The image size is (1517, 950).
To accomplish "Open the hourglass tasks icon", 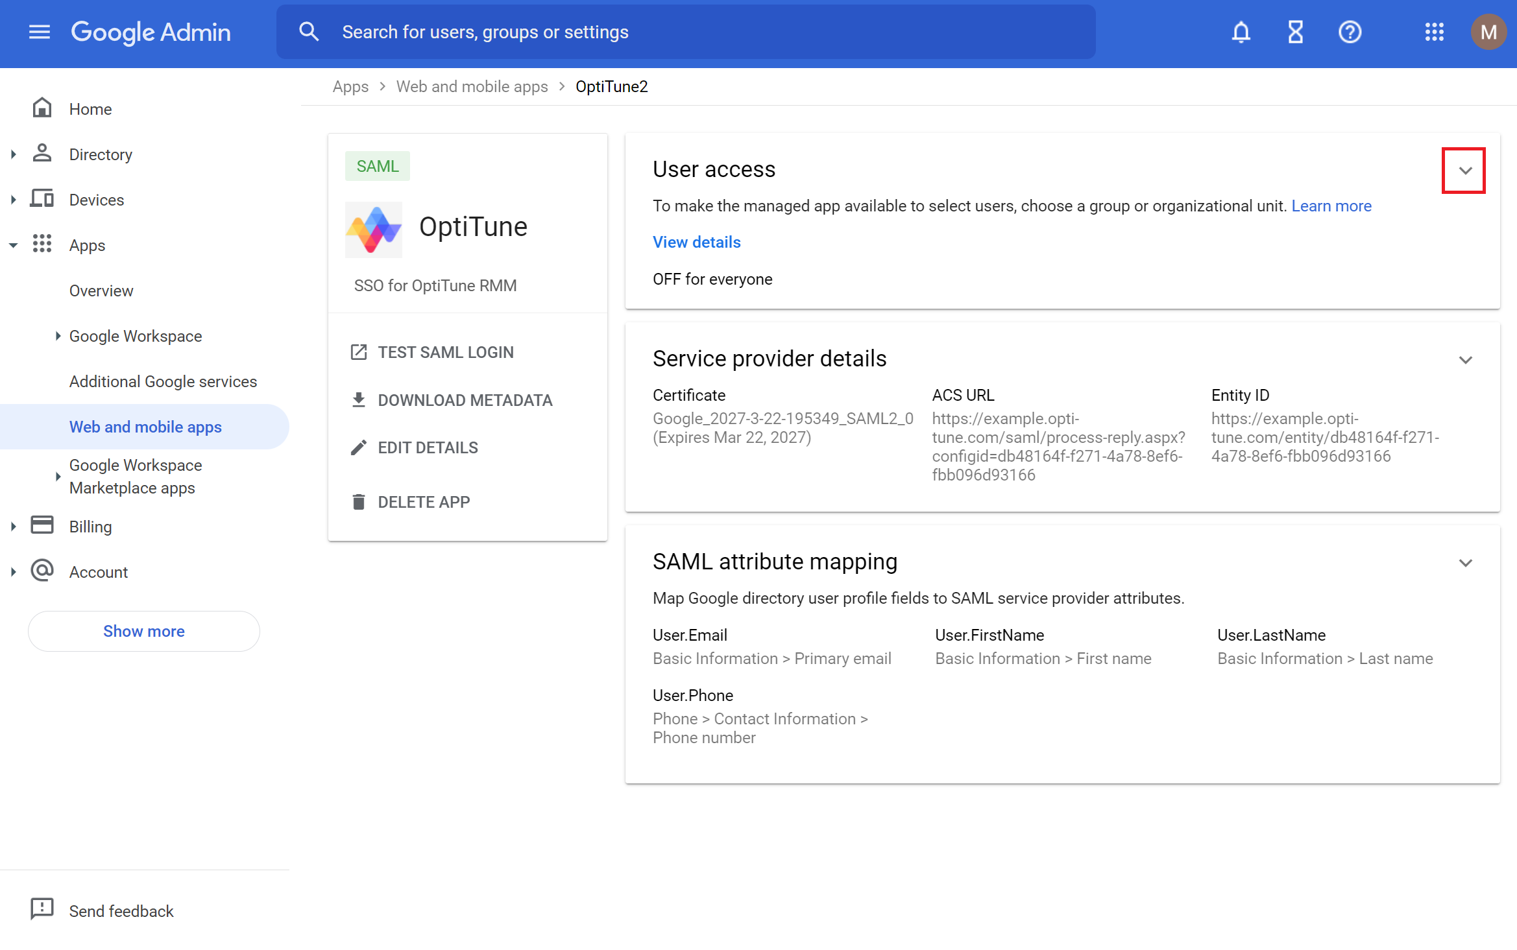I will 1295,32.
